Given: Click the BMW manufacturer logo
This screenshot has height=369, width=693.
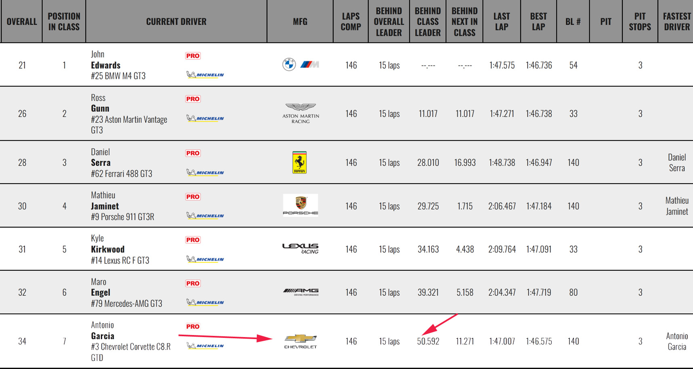Looking at the screenshot, I should [300, 65].
